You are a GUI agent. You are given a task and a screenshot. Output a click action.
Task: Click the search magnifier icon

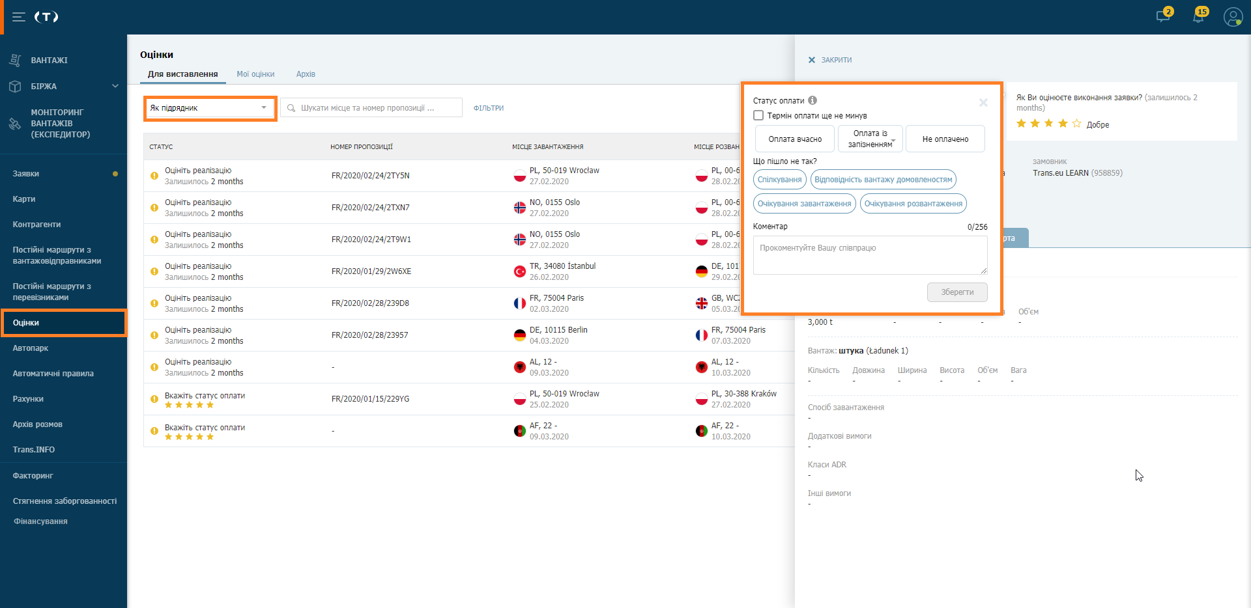point(291,108)
